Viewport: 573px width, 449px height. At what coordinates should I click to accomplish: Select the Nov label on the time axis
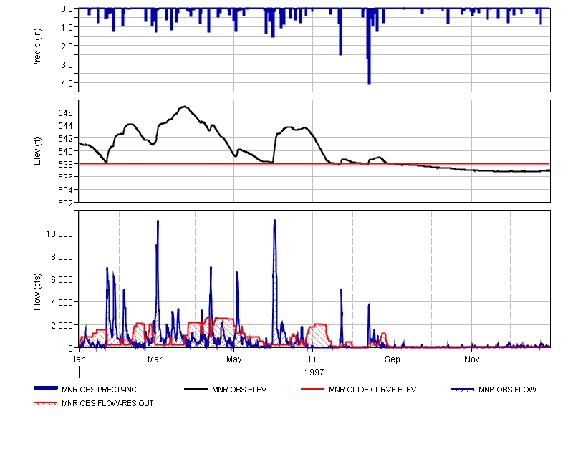(471, 358)
